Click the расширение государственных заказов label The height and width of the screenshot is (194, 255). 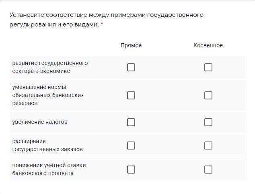point(47,145)
